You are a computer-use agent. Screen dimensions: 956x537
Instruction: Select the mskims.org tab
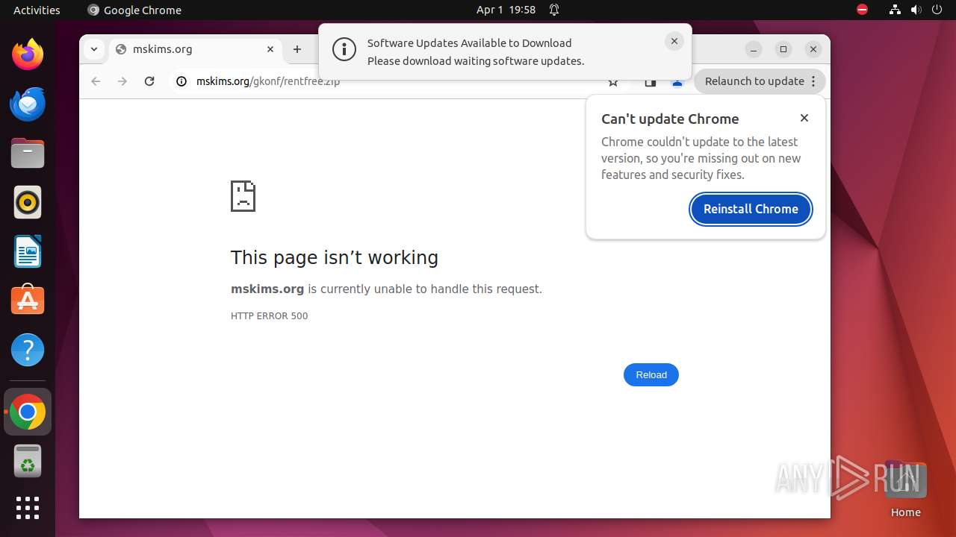194,49
